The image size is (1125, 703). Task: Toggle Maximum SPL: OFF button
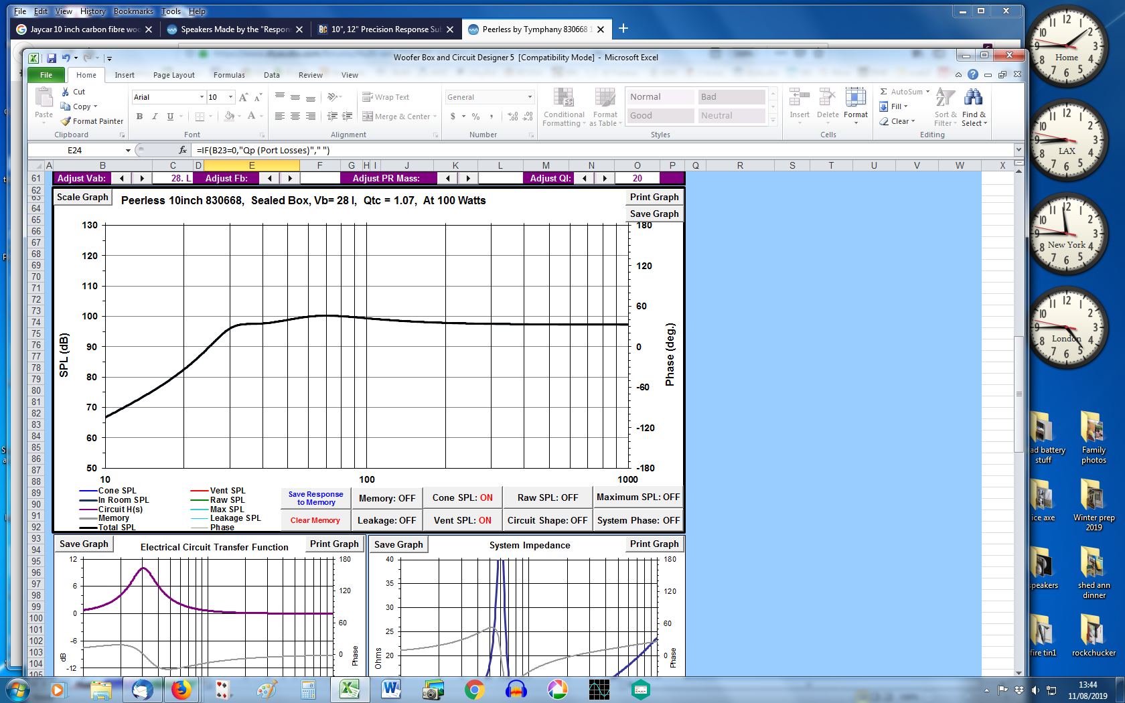(x=638, y=497)
